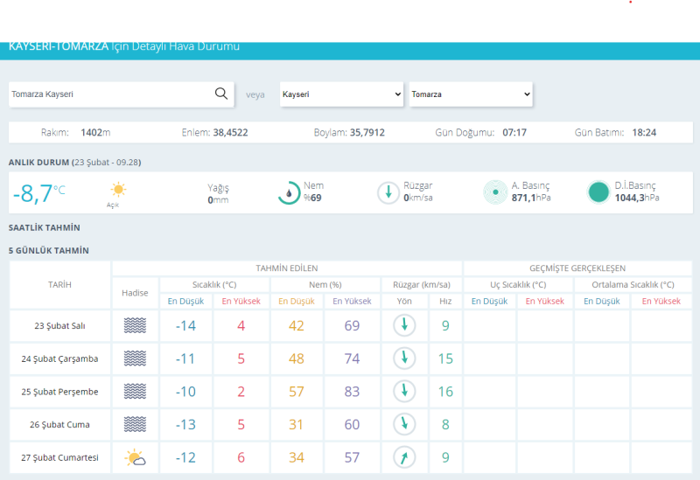Click the Gün Batımı 18:24 value
The height and width of the screenshot is (480, 700).
644,133
